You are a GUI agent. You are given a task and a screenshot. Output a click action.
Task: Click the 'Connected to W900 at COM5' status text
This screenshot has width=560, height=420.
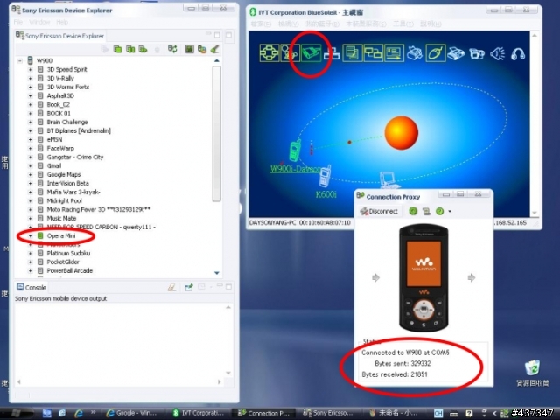(405, 353)
